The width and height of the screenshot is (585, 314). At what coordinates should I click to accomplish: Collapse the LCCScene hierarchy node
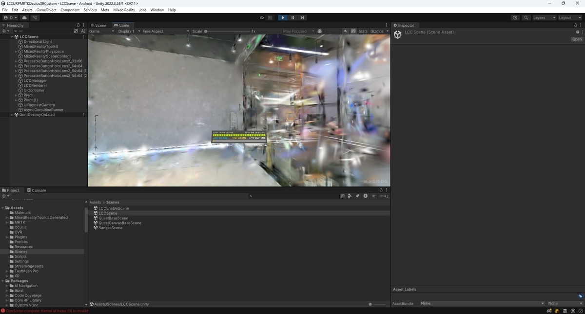(12, 37)
